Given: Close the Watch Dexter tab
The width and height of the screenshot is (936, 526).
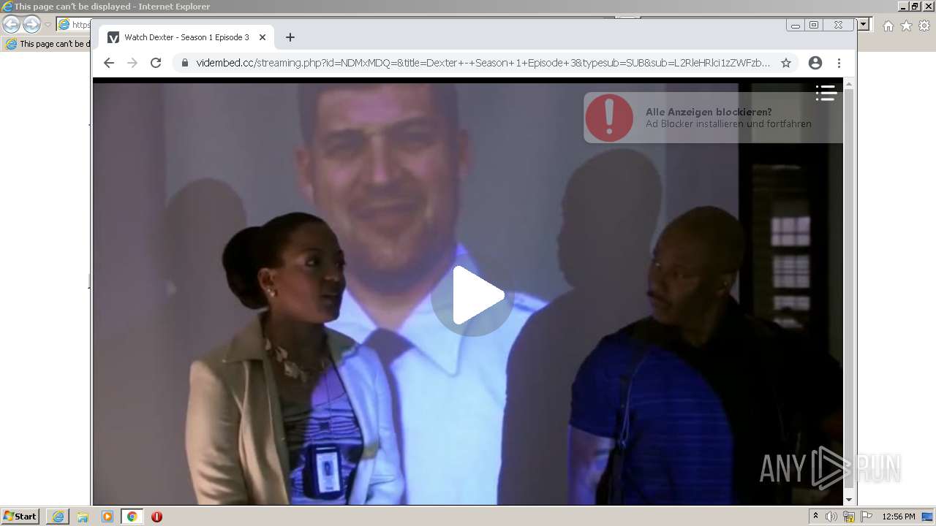Looking at the screenshot, I should coord(263,37).
